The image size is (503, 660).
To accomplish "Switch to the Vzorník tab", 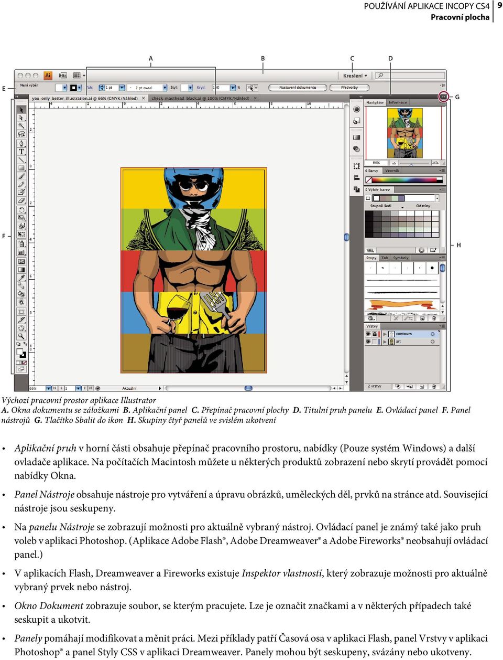I will click(x=392, y=171).
